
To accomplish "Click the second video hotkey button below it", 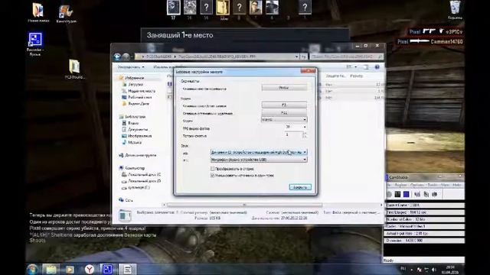I will coord(284,112).
